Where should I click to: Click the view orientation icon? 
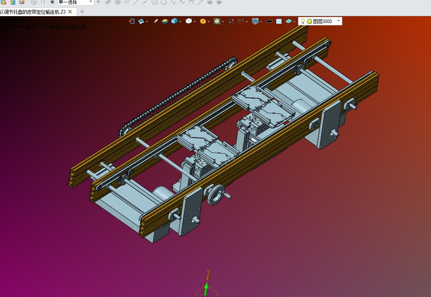pos(141,21)
